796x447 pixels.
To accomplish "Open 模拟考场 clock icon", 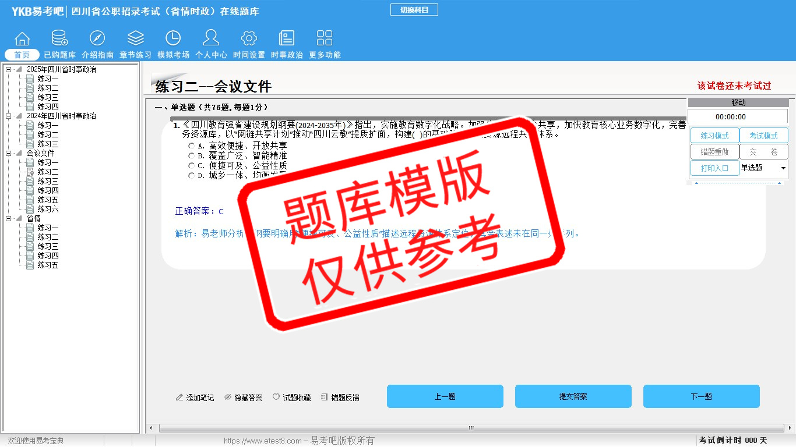I will 173,38.
